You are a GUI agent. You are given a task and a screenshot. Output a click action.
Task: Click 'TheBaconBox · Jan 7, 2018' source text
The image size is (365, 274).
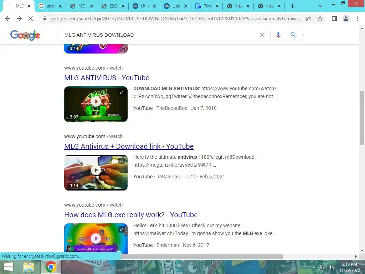186,108
